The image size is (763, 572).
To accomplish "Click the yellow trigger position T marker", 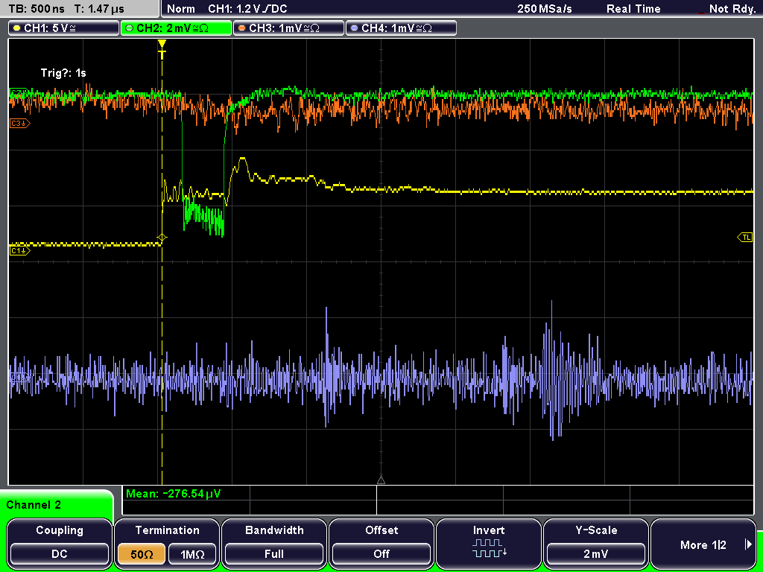I will [x=162, y=49].
